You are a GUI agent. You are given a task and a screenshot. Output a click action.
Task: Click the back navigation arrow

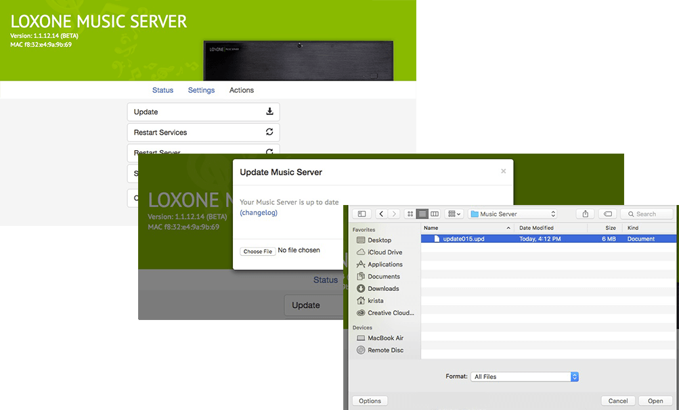382,213
